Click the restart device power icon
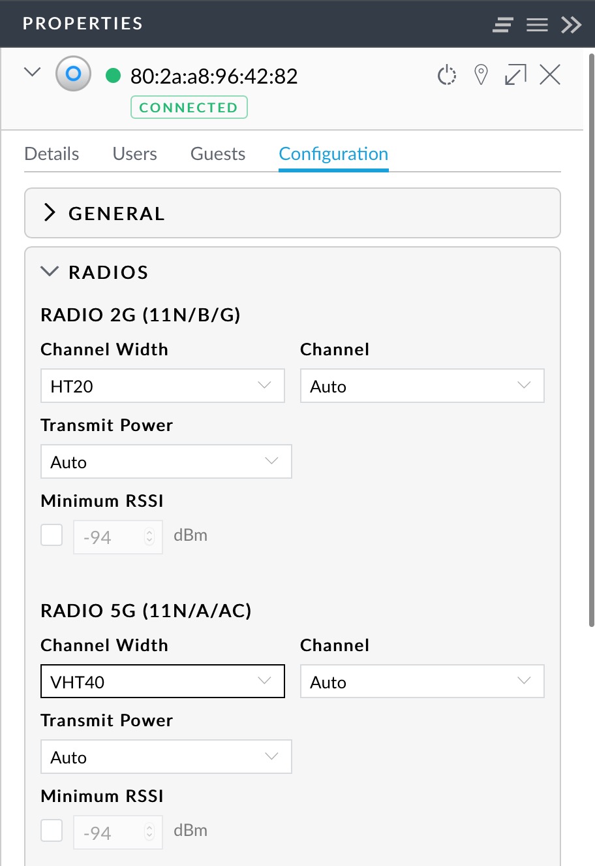 tap(447, 75)
